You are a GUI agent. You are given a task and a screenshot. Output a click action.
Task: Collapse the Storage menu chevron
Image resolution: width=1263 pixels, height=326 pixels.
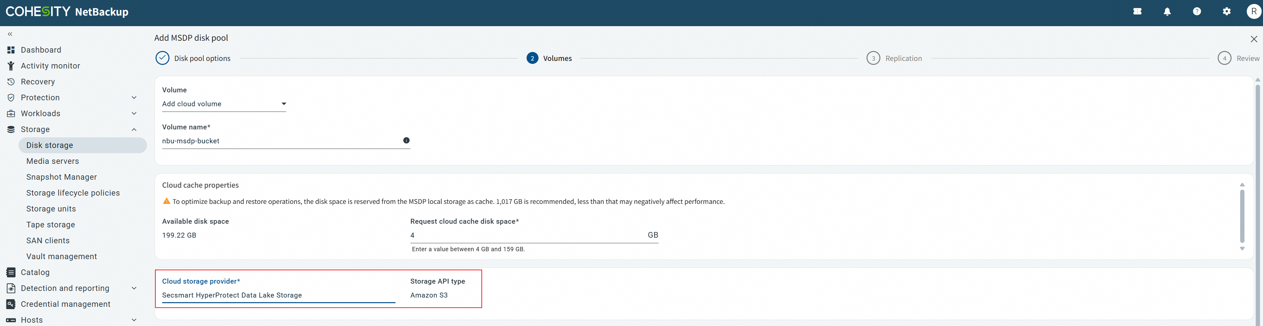click(134, 129)
